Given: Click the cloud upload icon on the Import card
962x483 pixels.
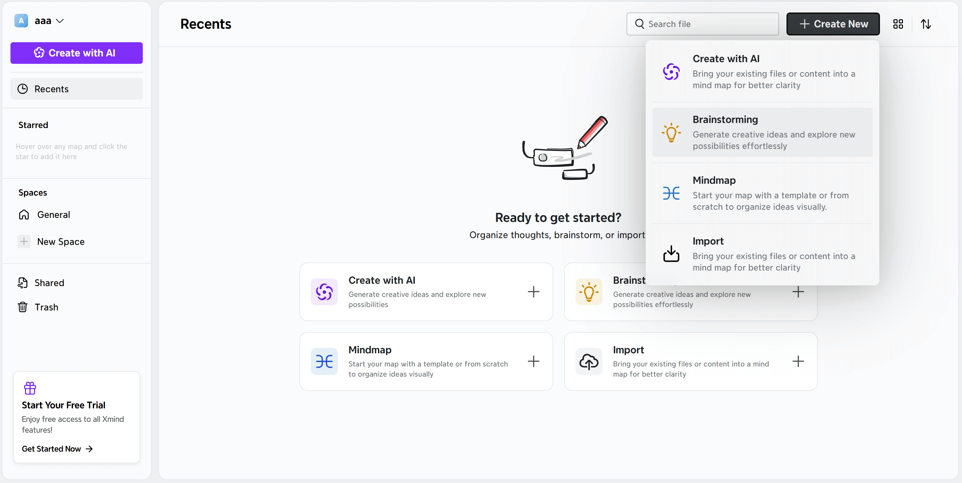Looking at the screenshot, I should pos(588,361).
